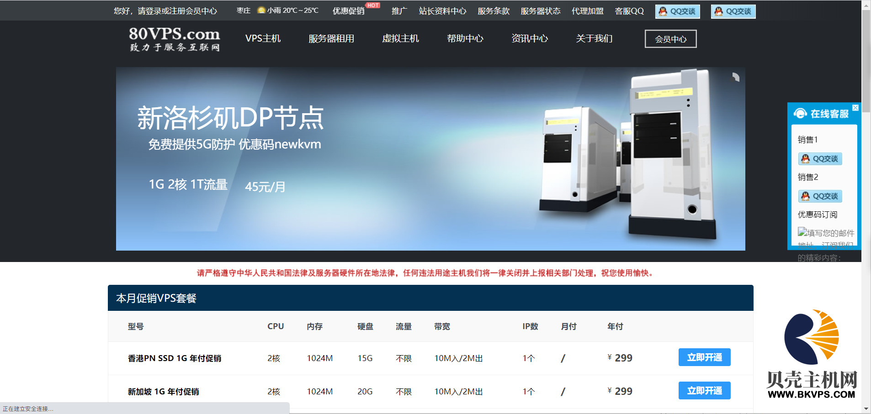
Task: Click QQ交谈 under 销售2 in online service panel
Action: click(820, 196)
